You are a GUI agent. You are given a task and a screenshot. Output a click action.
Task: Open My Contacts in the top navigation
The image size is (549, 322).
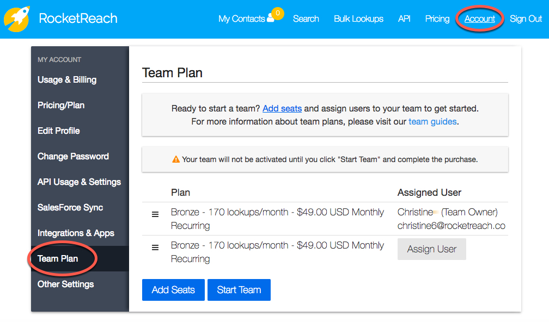click(x=242, y=19)
